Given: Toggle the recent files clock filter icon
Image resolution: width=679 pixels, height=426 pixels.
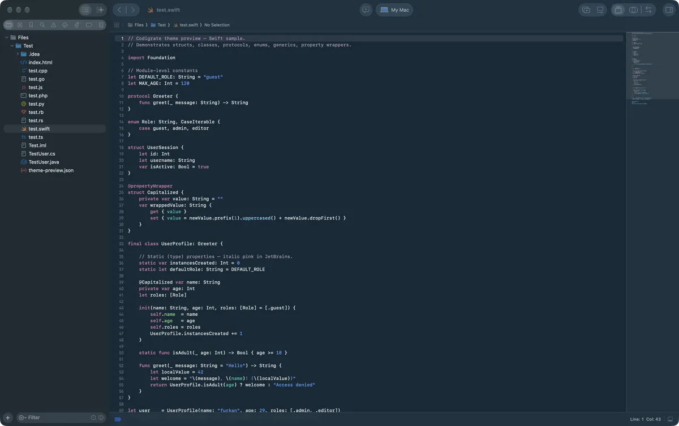Looking at the screenshot, I should pyautogui.click(x=93, y=418).
